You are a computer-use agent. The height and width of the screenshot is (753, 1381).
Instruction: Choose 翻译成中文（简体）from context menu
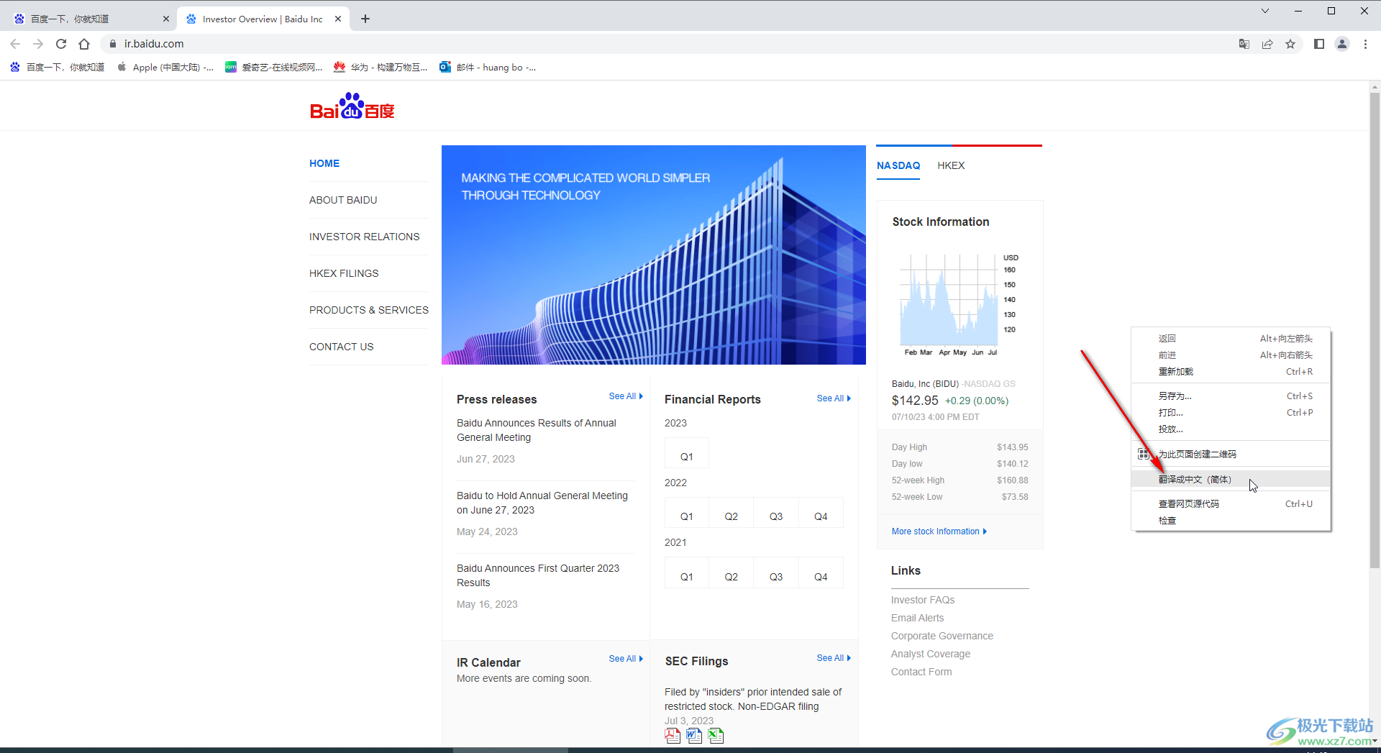(x=1231, y=479)
